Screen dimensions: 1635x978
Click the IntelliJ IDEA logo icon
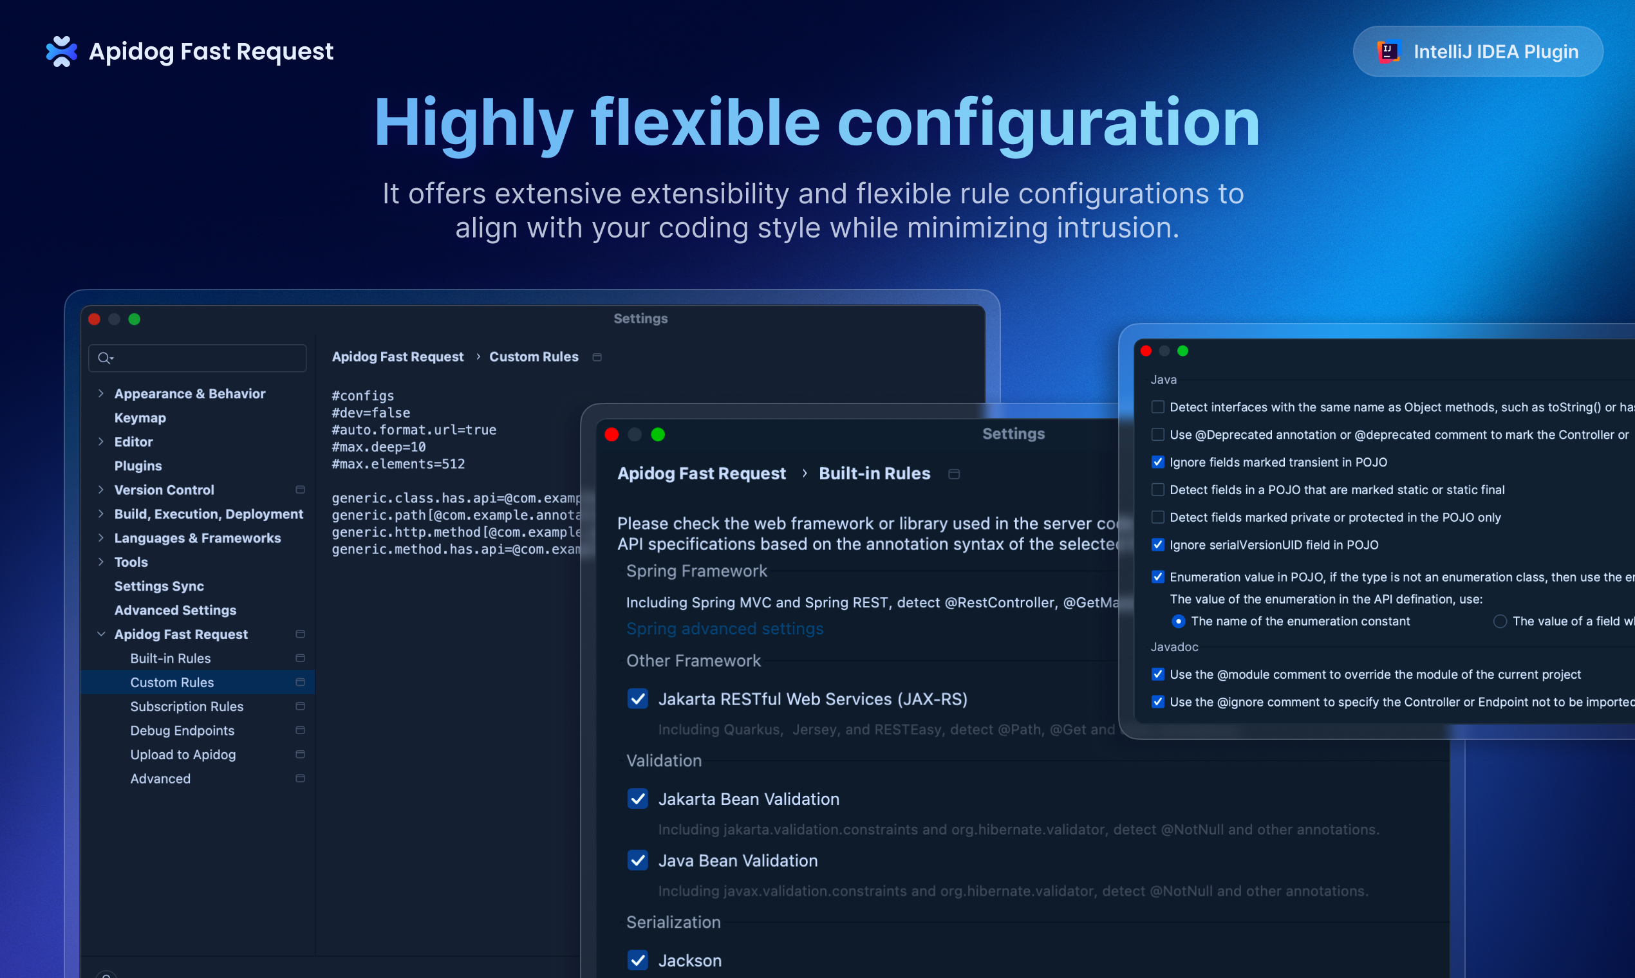click(x=1388, y=51)
